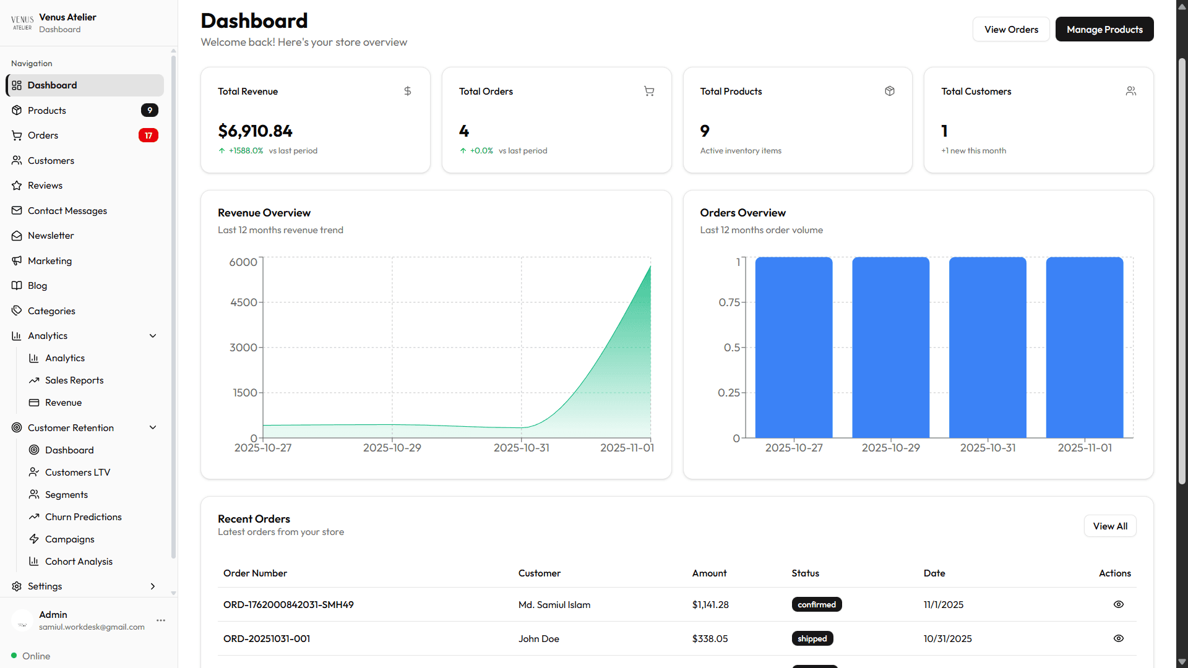The height and width of the screenshot is (668, 1188).
Task: Click the 2025-10-29 blue orders bar
Action: coord(890,348)
